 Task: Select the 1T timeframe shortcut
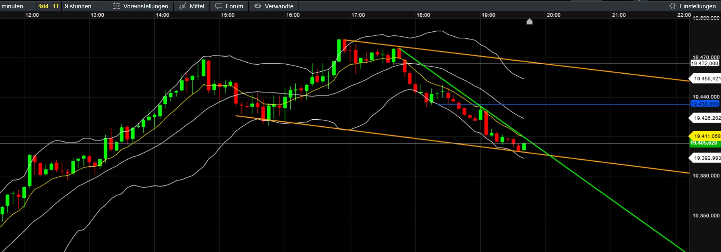[56, 6]
